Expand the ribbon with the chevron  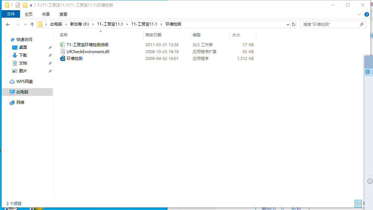click(x=360, y=14)
